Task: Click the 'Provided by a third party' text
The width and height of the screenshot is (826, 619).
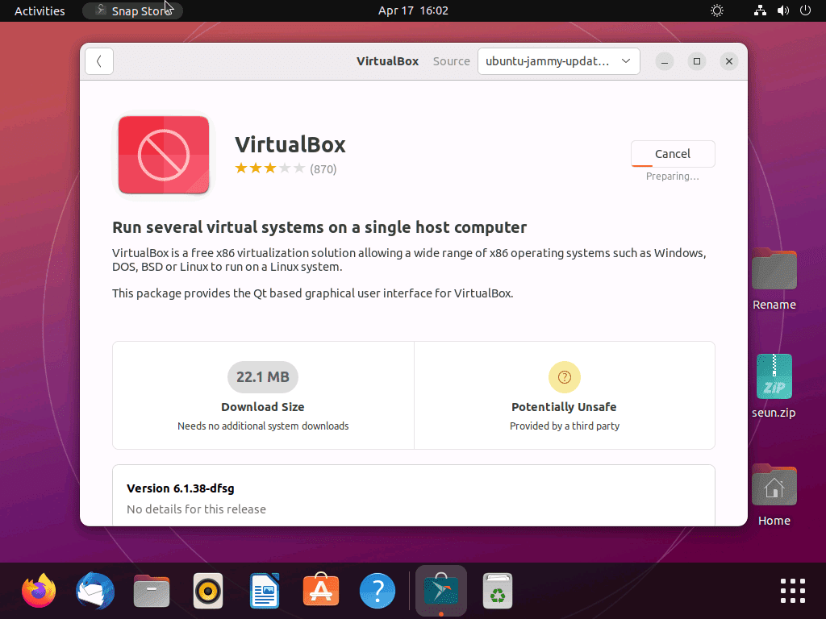Action: pyautogui.click(x=564, y=426)
